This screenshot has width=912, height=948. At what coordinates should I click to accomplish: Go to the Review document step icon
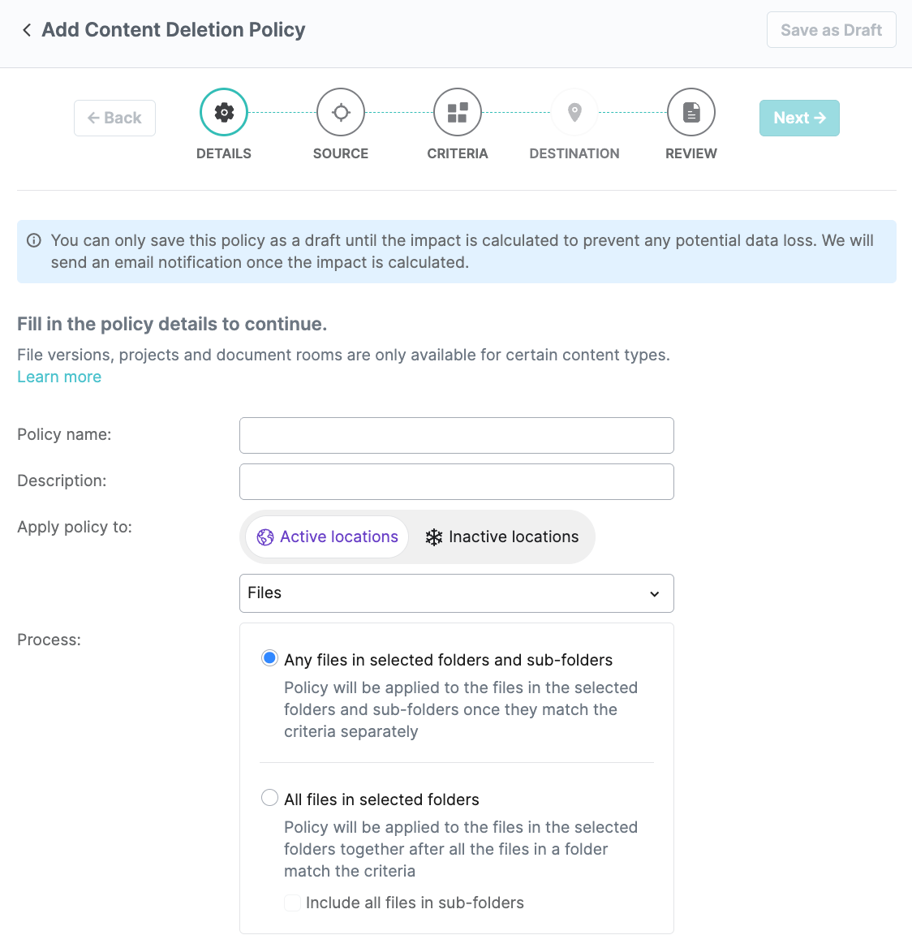pyautogui.click(x=691, y=113)
